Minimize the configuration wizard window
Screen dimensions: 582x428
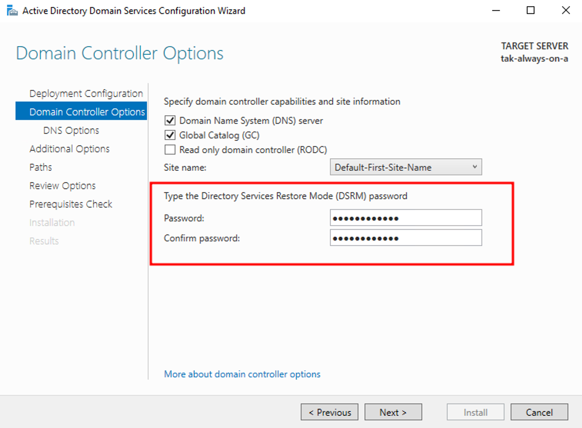[496, 11]
